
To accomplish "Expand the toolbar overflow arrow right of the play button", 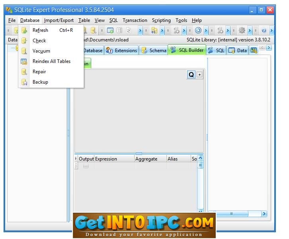I will point(206,31).
